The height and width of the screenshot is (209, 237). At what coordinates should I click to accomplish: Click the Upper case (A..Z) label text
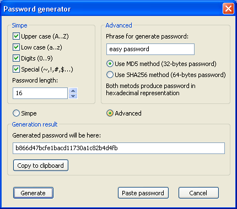coord(45,36)
